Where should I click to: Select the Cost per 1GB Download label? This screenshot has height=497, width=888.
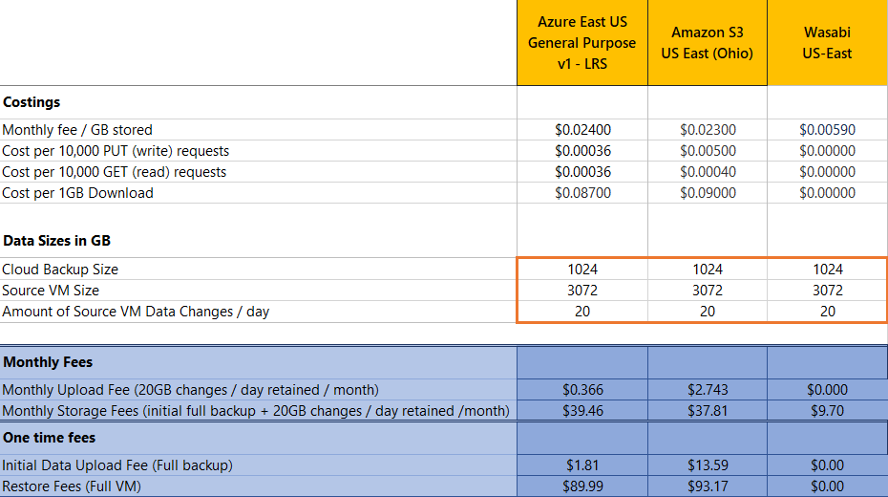[x=77, y=193]
